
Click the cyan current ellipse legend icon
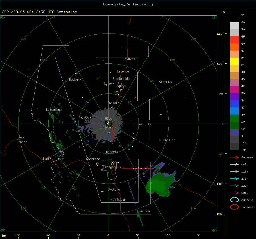point(234,200)
